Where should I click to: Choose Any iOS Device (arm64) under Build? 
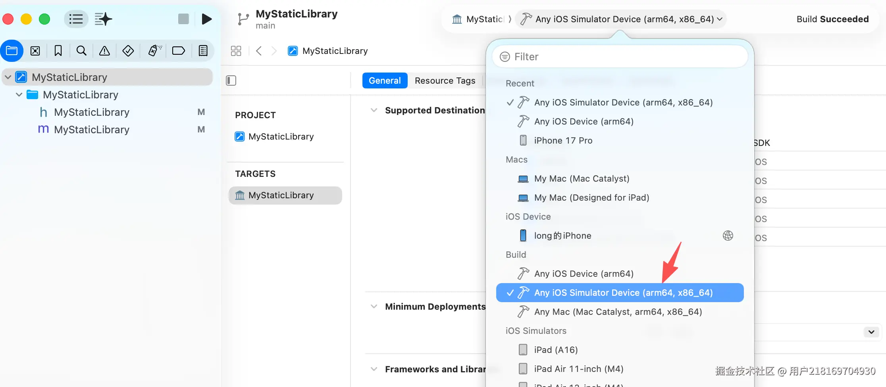pyautogui.click(x=620, y=274)
